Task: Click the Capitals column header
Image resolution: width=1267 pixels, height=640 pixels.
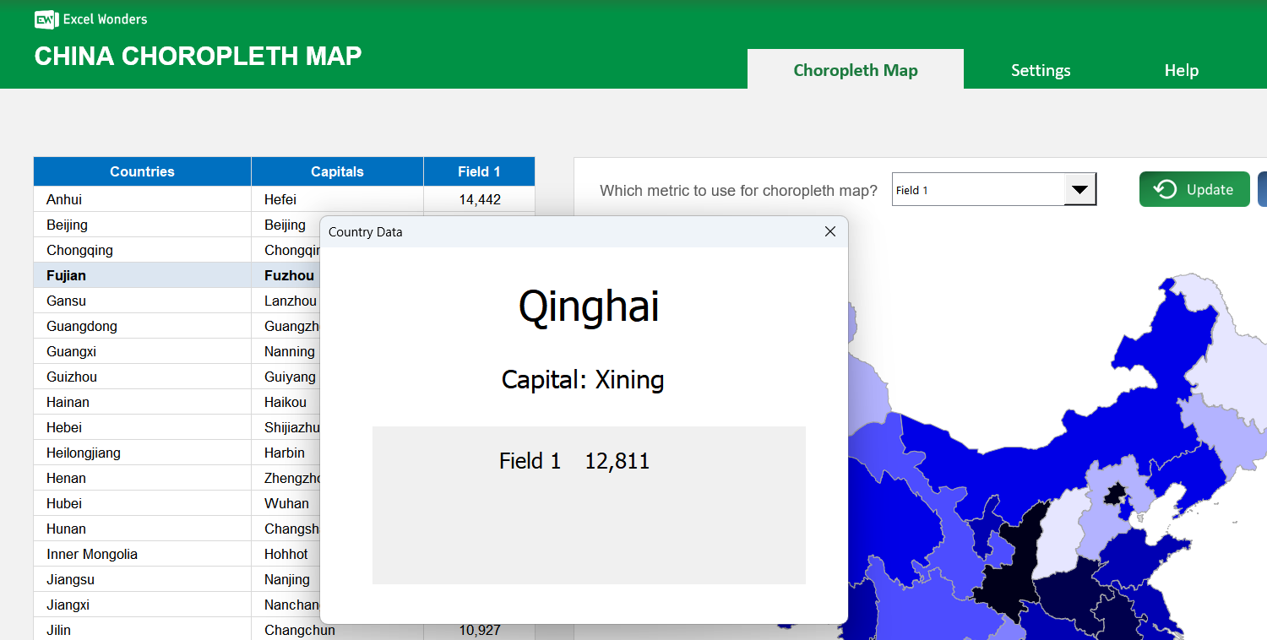Action: point(336,171)
